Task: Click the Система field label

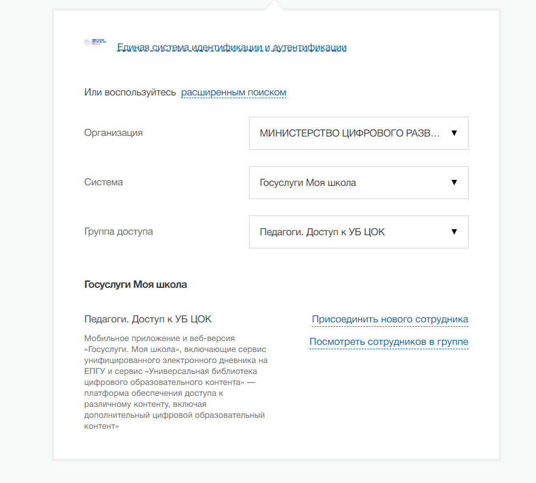Action: tap(104, 182)
